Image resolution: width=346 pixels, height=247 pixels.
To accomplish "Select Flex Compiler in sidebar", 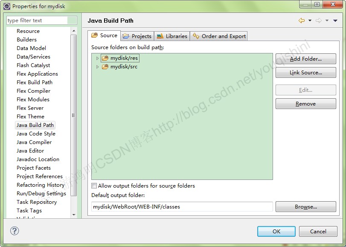I will (x=33, y=91).
